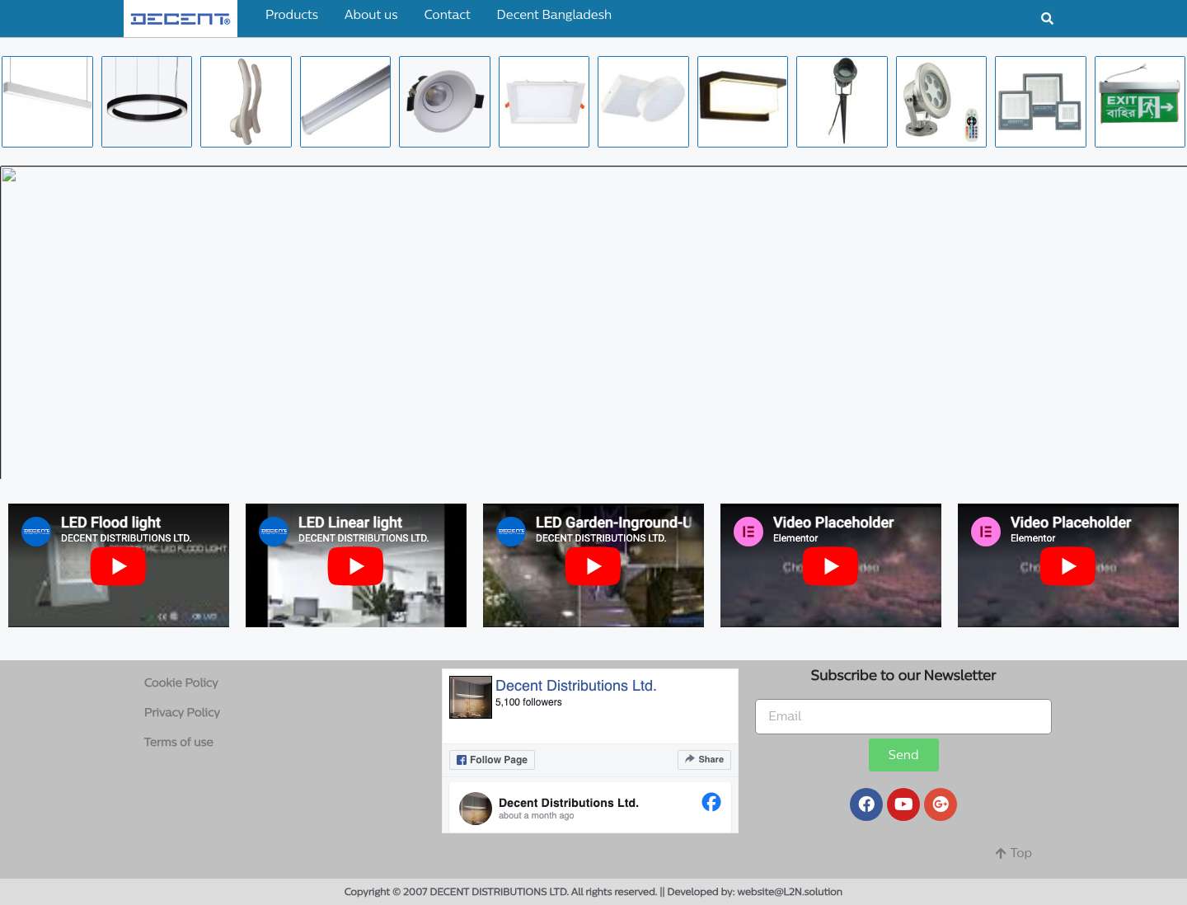The image size is (1187, 905).
Task: Open the LED Flood light channel avatar
Action: point(36,532)
